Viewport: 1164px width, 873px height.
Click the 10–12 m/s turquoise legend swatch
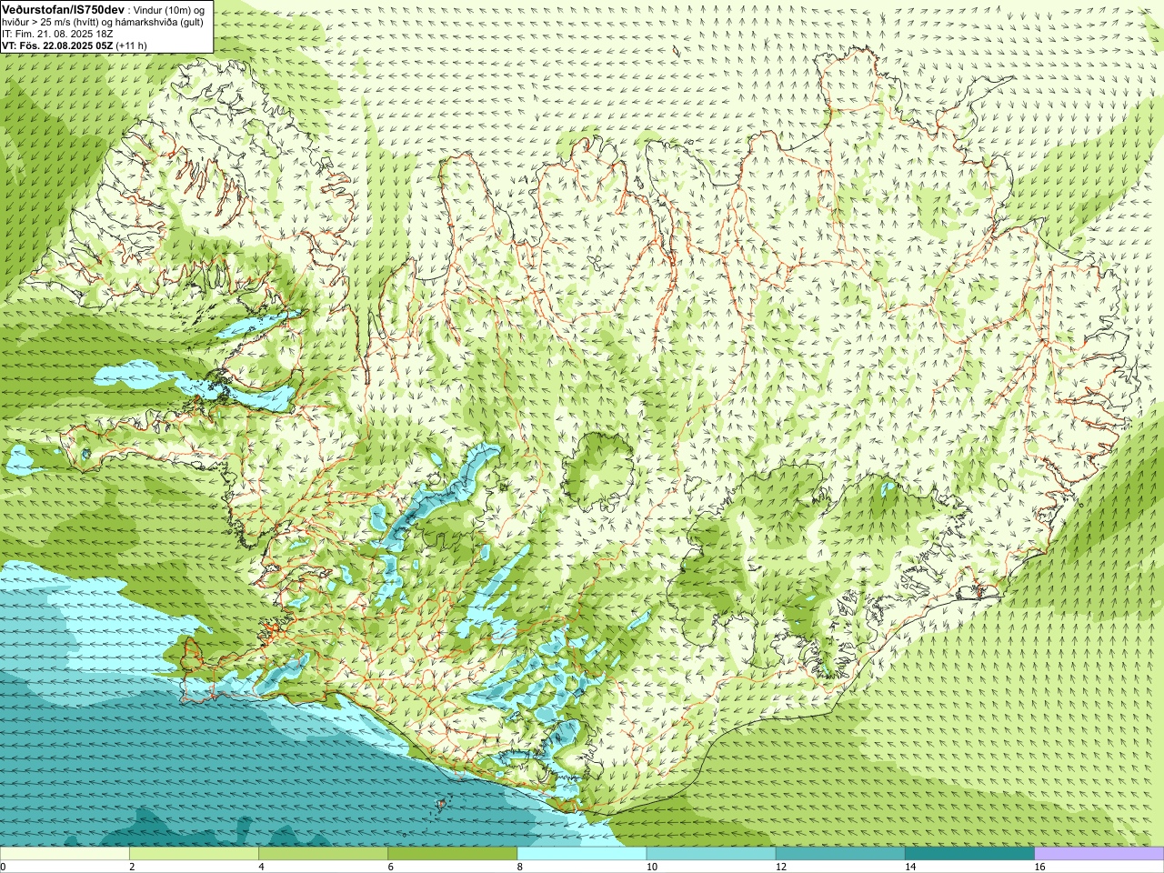coord(711,854)
